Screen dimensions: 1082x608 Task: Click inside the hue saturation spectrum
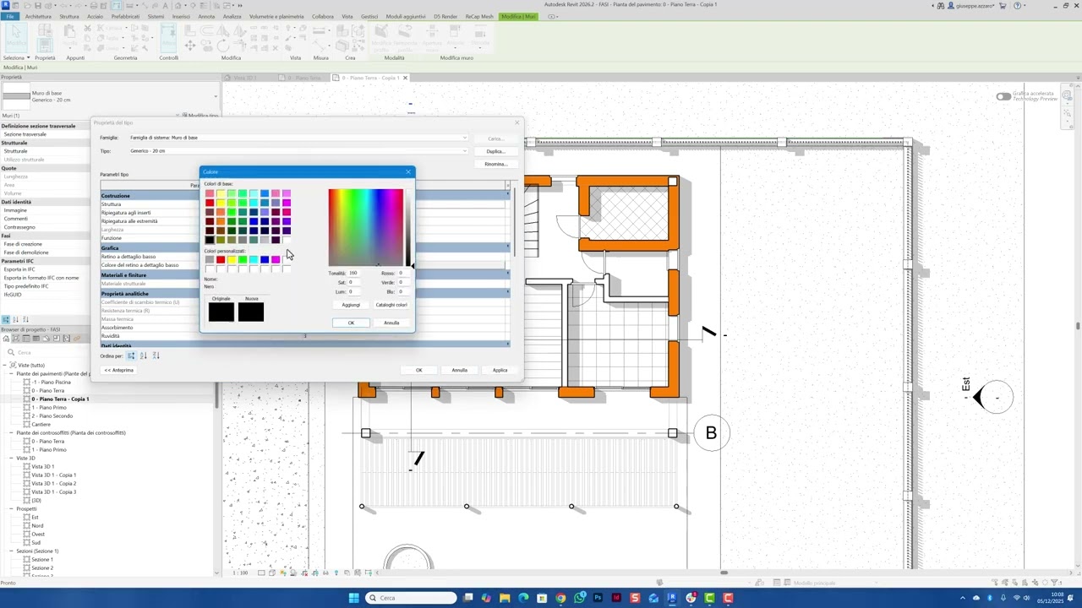pos(366,227)
